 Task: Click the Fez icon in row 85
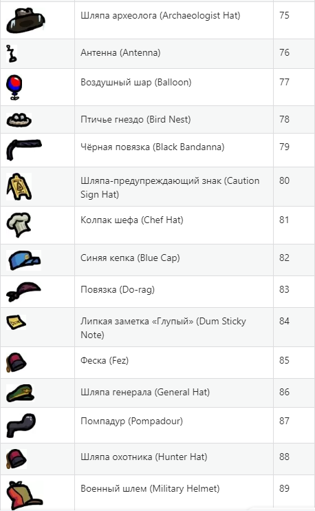click(x=17, y=362)
